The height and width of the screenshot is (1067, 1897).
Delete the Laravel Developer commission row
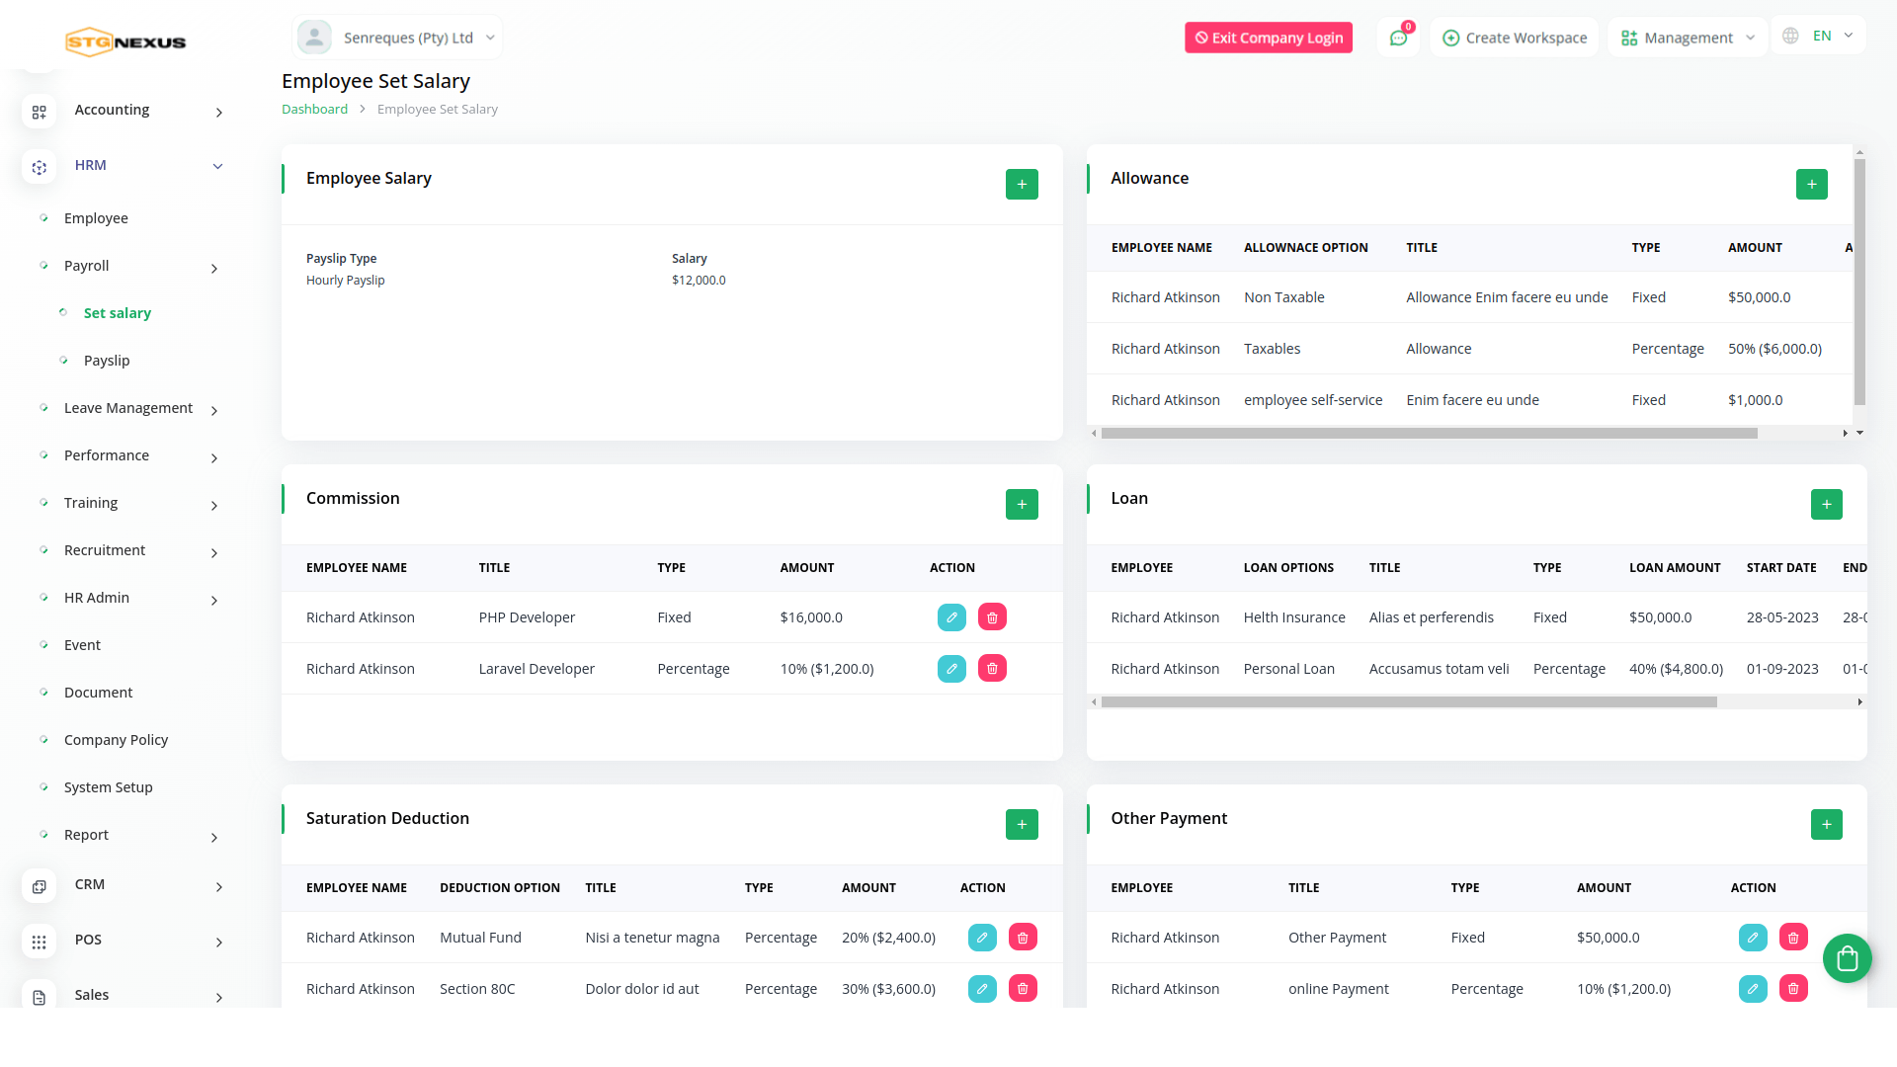tap(992, 669)
